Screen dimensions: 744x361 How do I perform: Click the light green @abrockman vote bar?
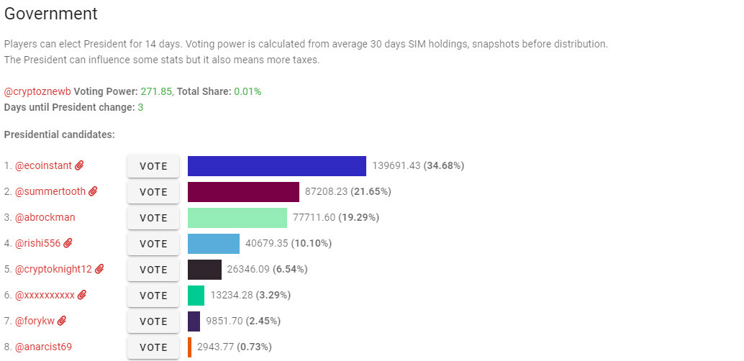[237, 218]
